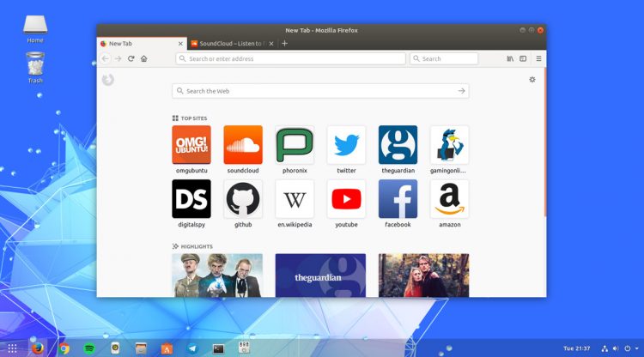
Task: Open the Firefox hamburger menu
Action: [x=538, y=58]
